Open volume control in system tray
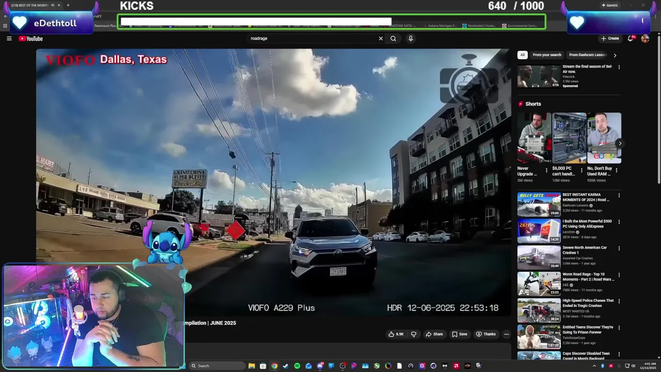661x372 pixels. point(633,366)
